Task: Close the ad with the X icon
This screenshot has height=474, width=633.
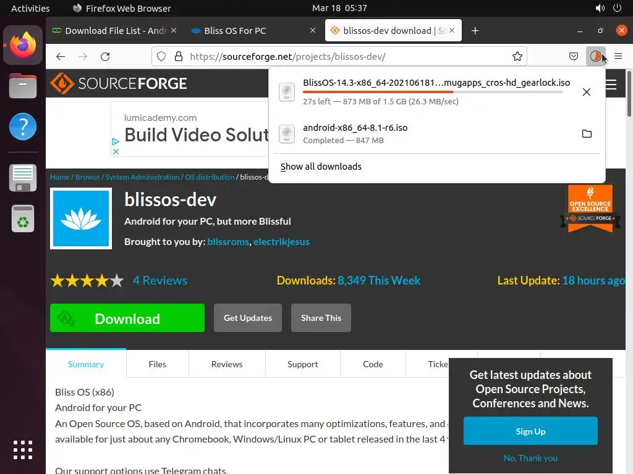Action: 116,152
